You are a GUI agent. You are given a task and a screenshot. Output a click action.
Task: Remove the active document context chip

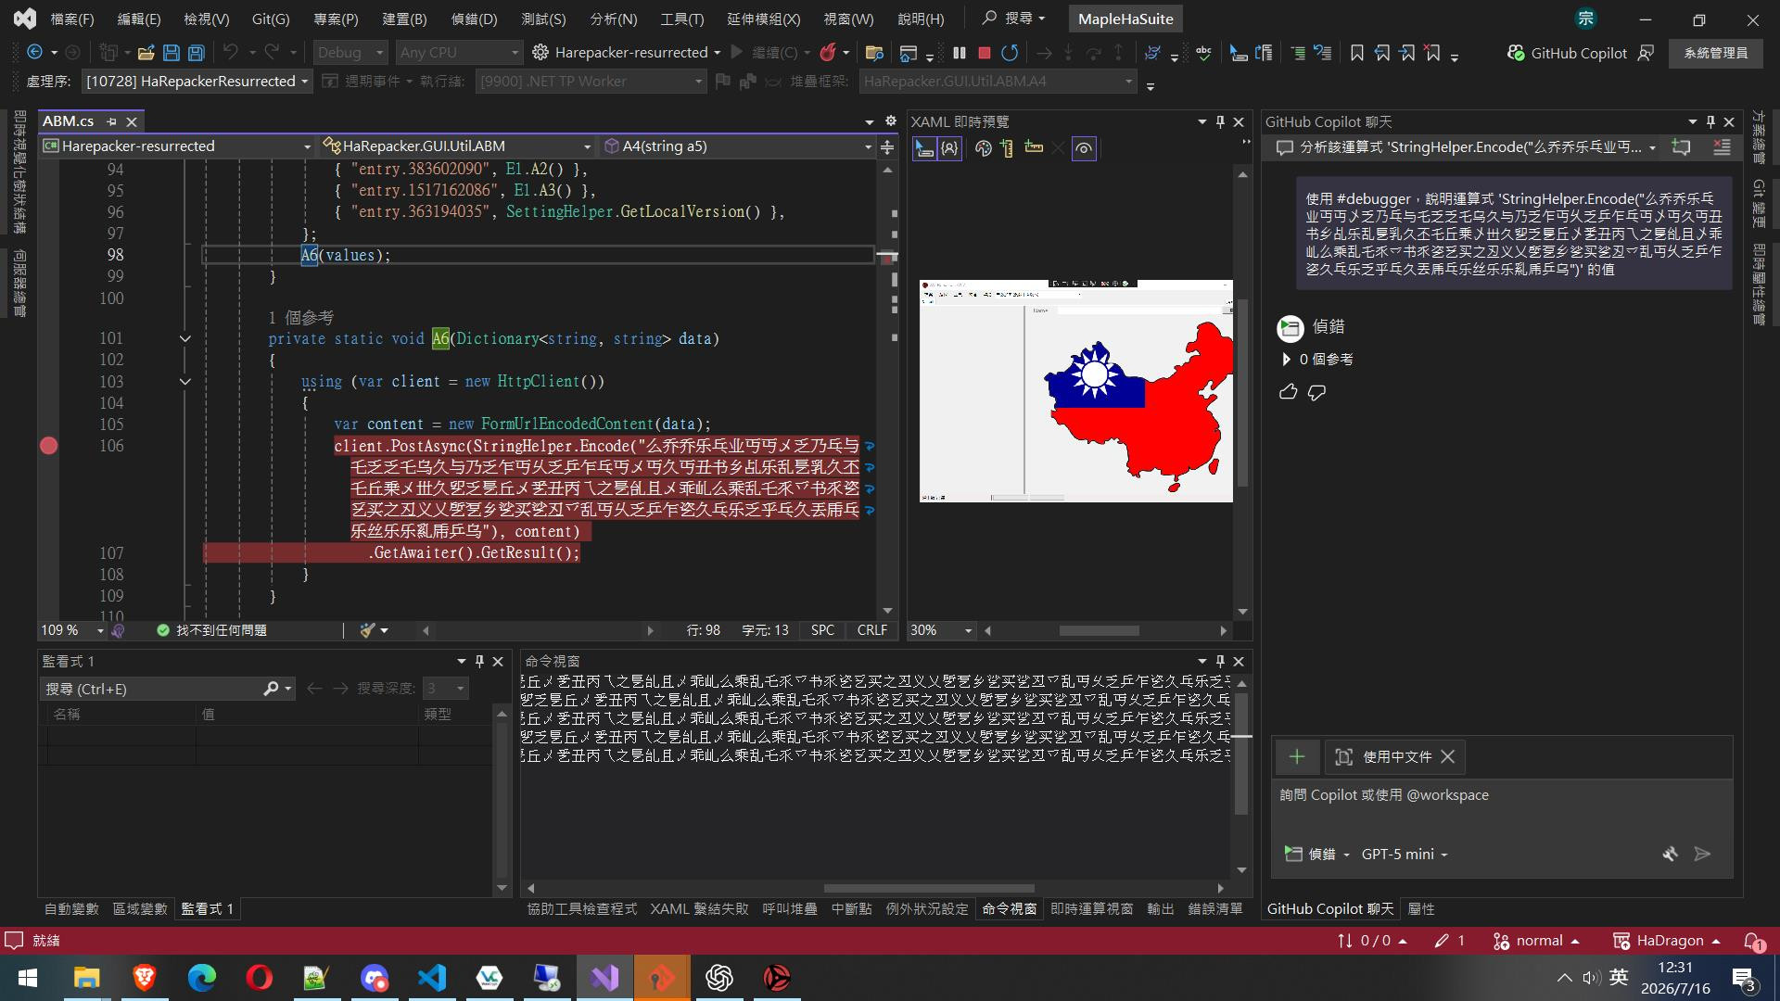tap(1447, 757)
